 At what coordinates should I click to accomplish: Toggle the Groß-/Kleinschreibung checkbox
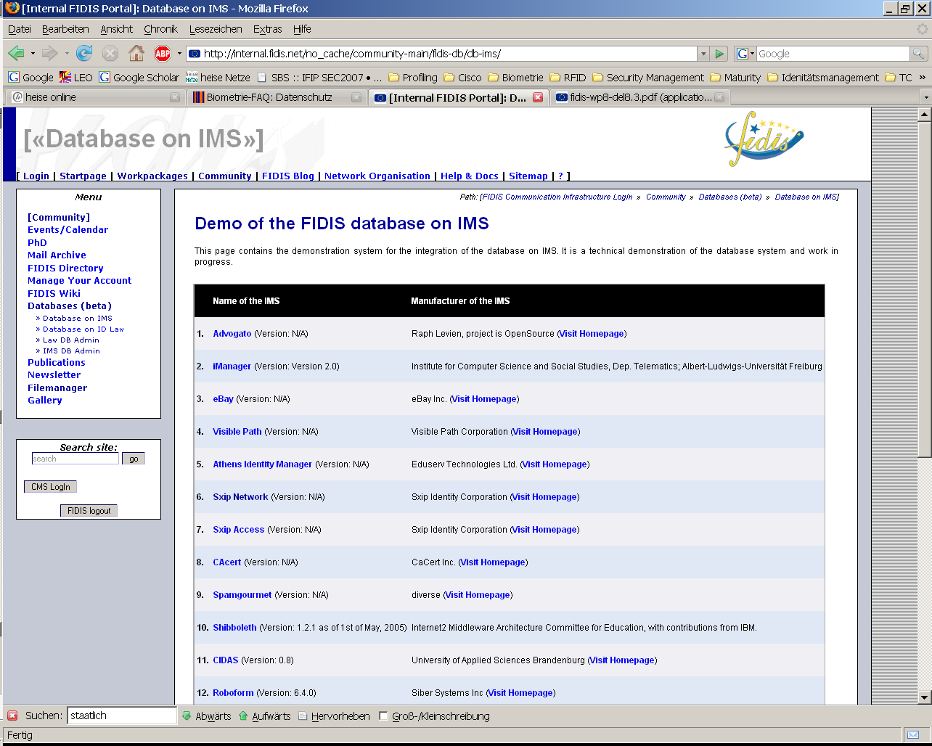(x=383, y=716)
